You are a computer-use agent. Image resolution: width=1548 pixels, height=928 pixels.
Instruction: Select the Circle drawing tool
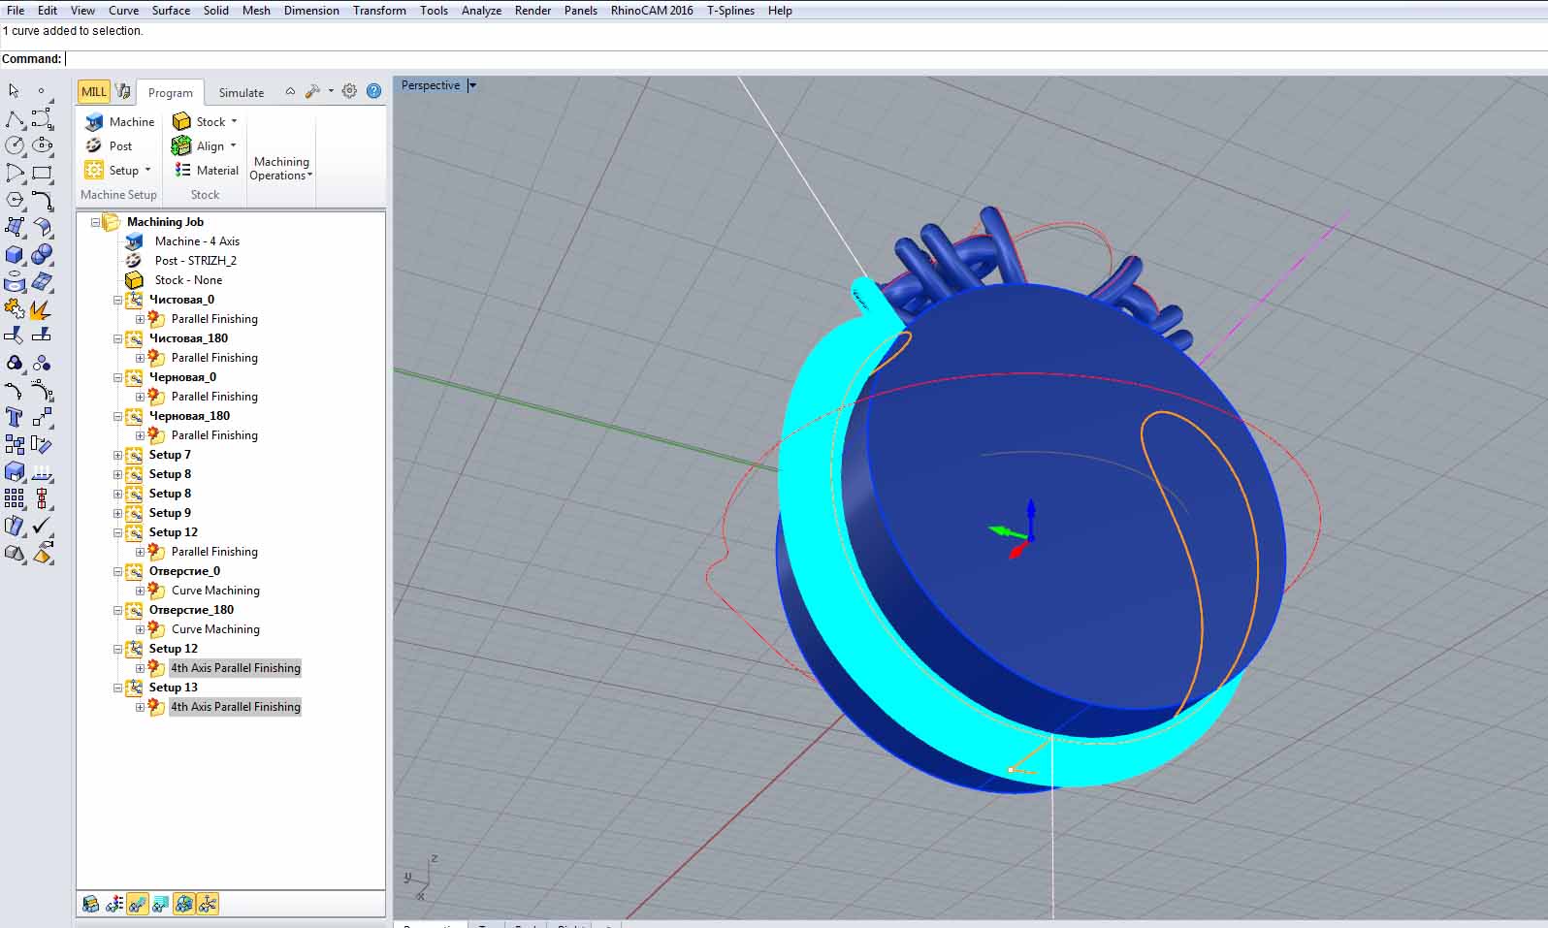coord(15,145)
